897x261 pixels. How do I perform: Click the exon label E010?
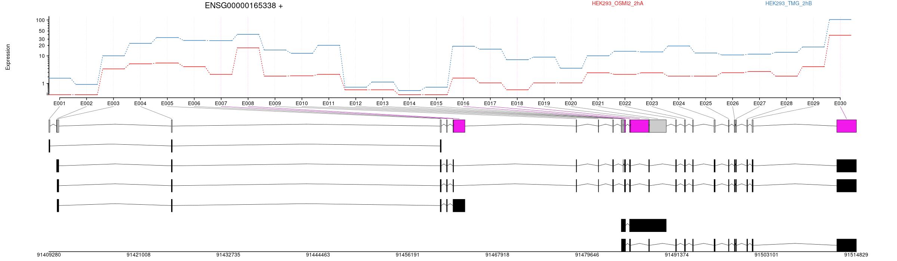[x=302, y=103]
